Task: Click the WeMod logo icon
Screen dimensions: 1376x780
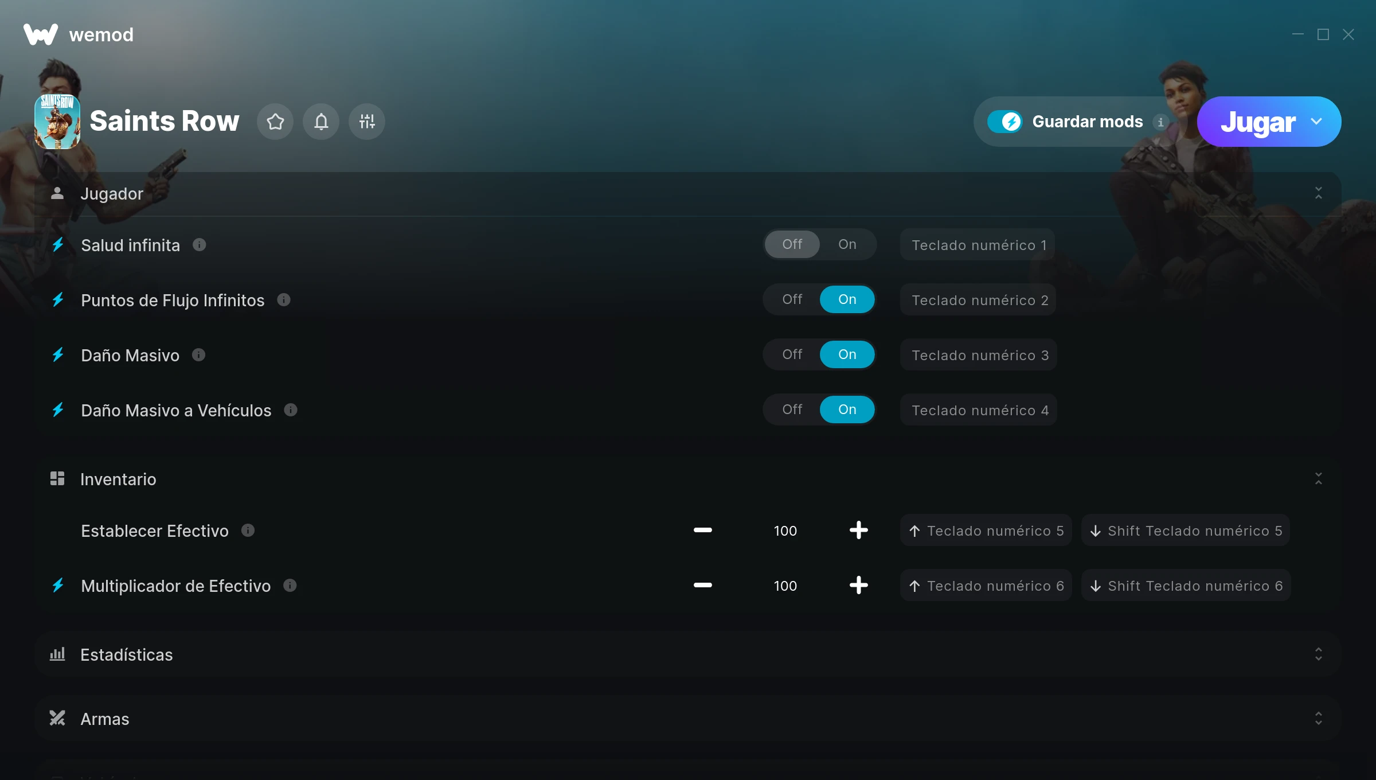Action: 40,34
